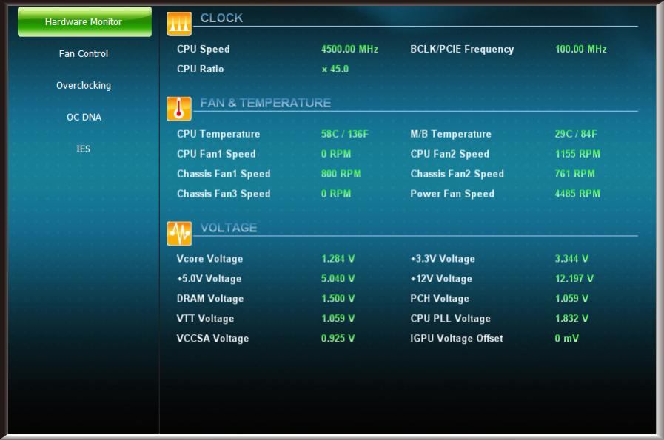The height and width of the screenshot is (440, 664).
Task: Click the 4485 RPM fan value
Action: pyautogui.click(x=577, y=194)
